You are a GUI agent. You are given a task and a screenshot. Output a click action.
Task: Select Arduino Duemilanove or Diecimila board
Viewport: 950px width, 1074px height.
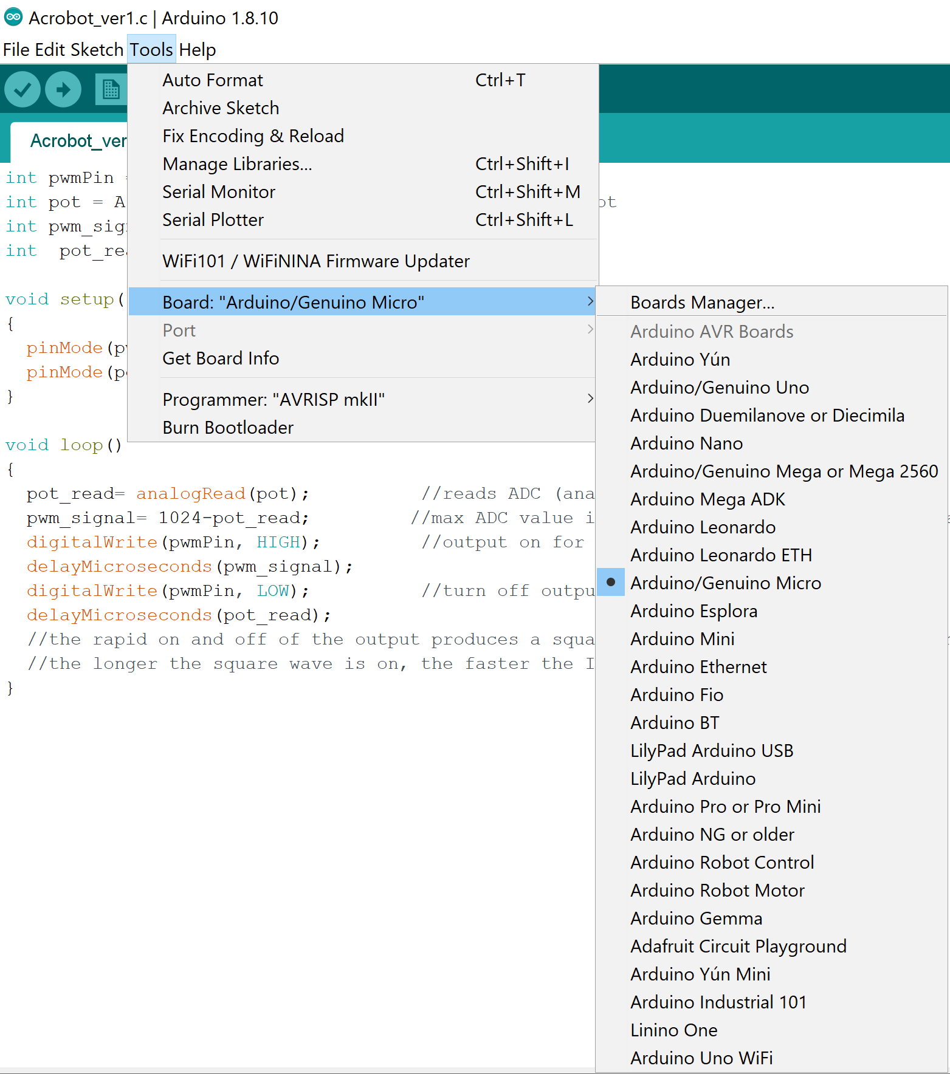[x=772, y=415]
